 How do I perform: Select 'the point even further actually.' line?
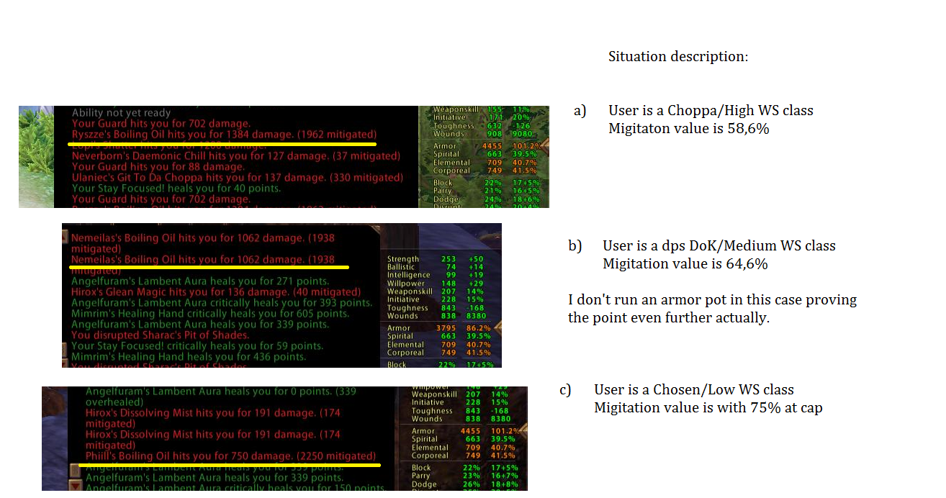[x=669, y=318]
